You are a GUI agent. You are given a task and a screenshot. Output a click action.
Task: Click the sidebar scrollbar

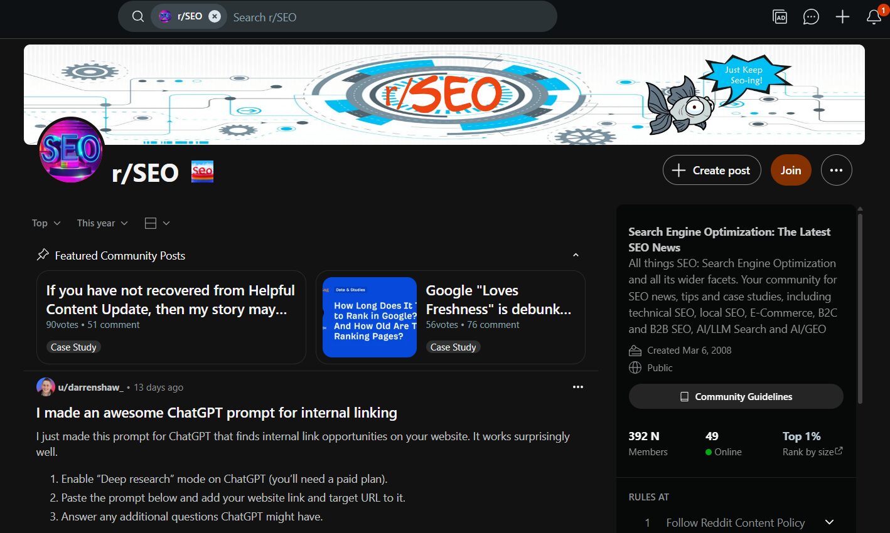[x=860, y=307]
